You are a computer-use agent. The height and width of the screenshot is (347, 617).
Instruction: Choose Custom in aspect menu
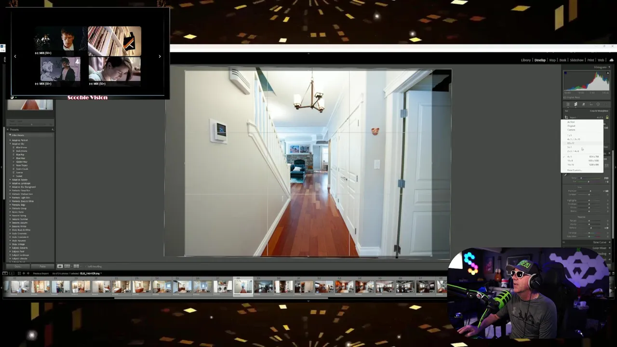click(571, 130)
